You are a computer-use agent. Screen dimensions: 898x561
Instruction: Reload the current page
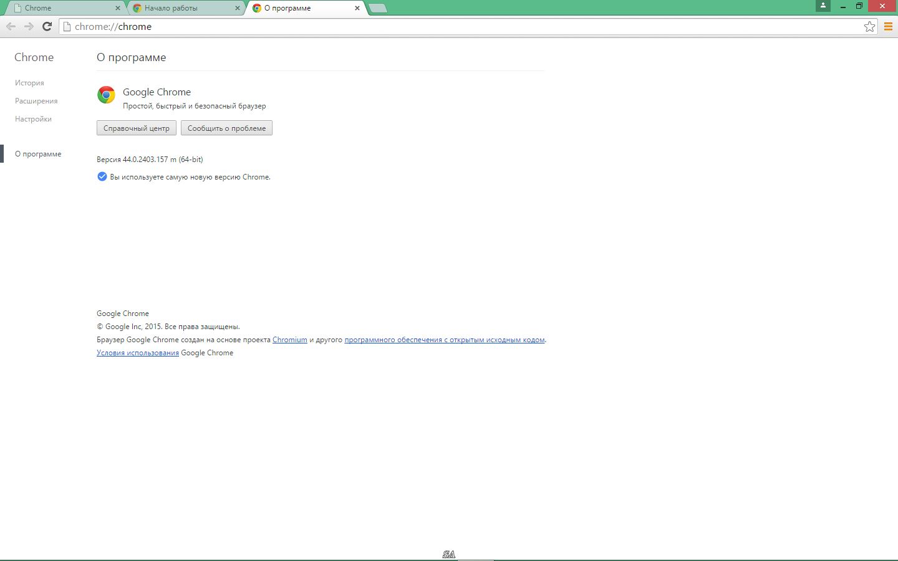pyautogui.click(x=47, y=26)
